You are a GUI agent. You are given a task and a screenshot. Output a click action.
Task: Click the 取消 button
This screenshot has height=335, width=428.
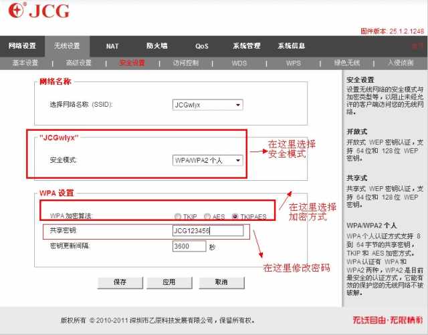[221, 282]
